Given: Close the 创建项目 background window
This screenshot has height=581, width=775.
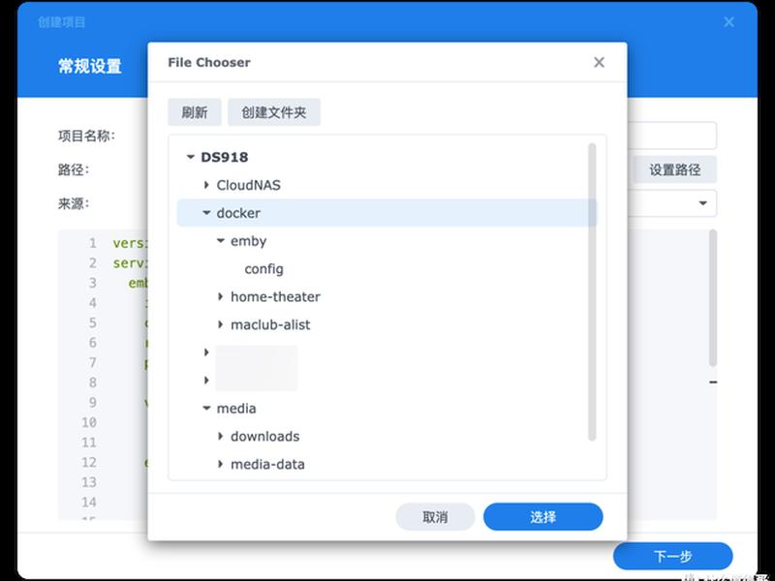Looking at the screenshot, I should pyautogui.click(x=728, y=22).
